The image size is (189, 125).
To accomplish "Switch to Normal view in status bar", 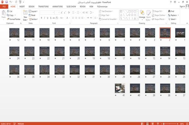I will point(142,124).
